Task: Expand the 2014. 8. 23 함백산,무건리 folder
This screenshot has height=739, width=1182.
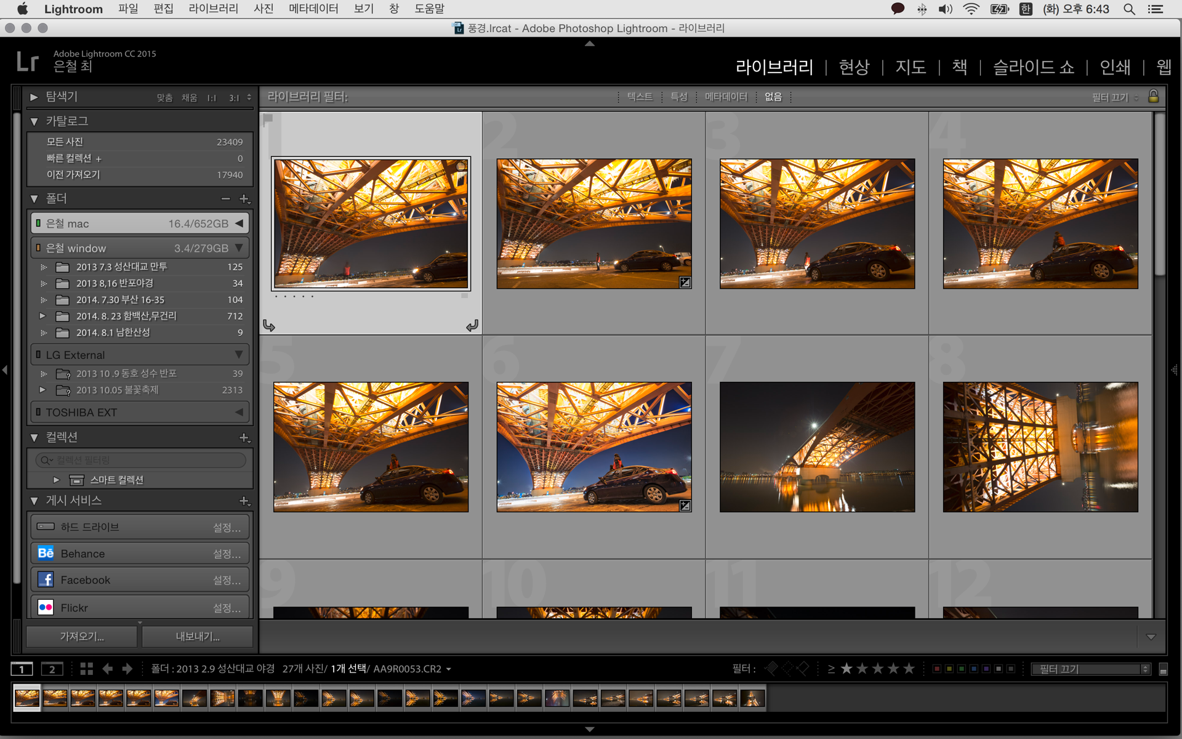Action: pyautogui.click(x=42, y=316)
